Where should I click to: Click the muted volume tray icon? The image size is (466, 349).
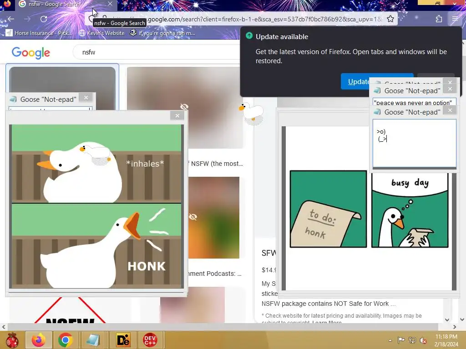pos(423,340)
